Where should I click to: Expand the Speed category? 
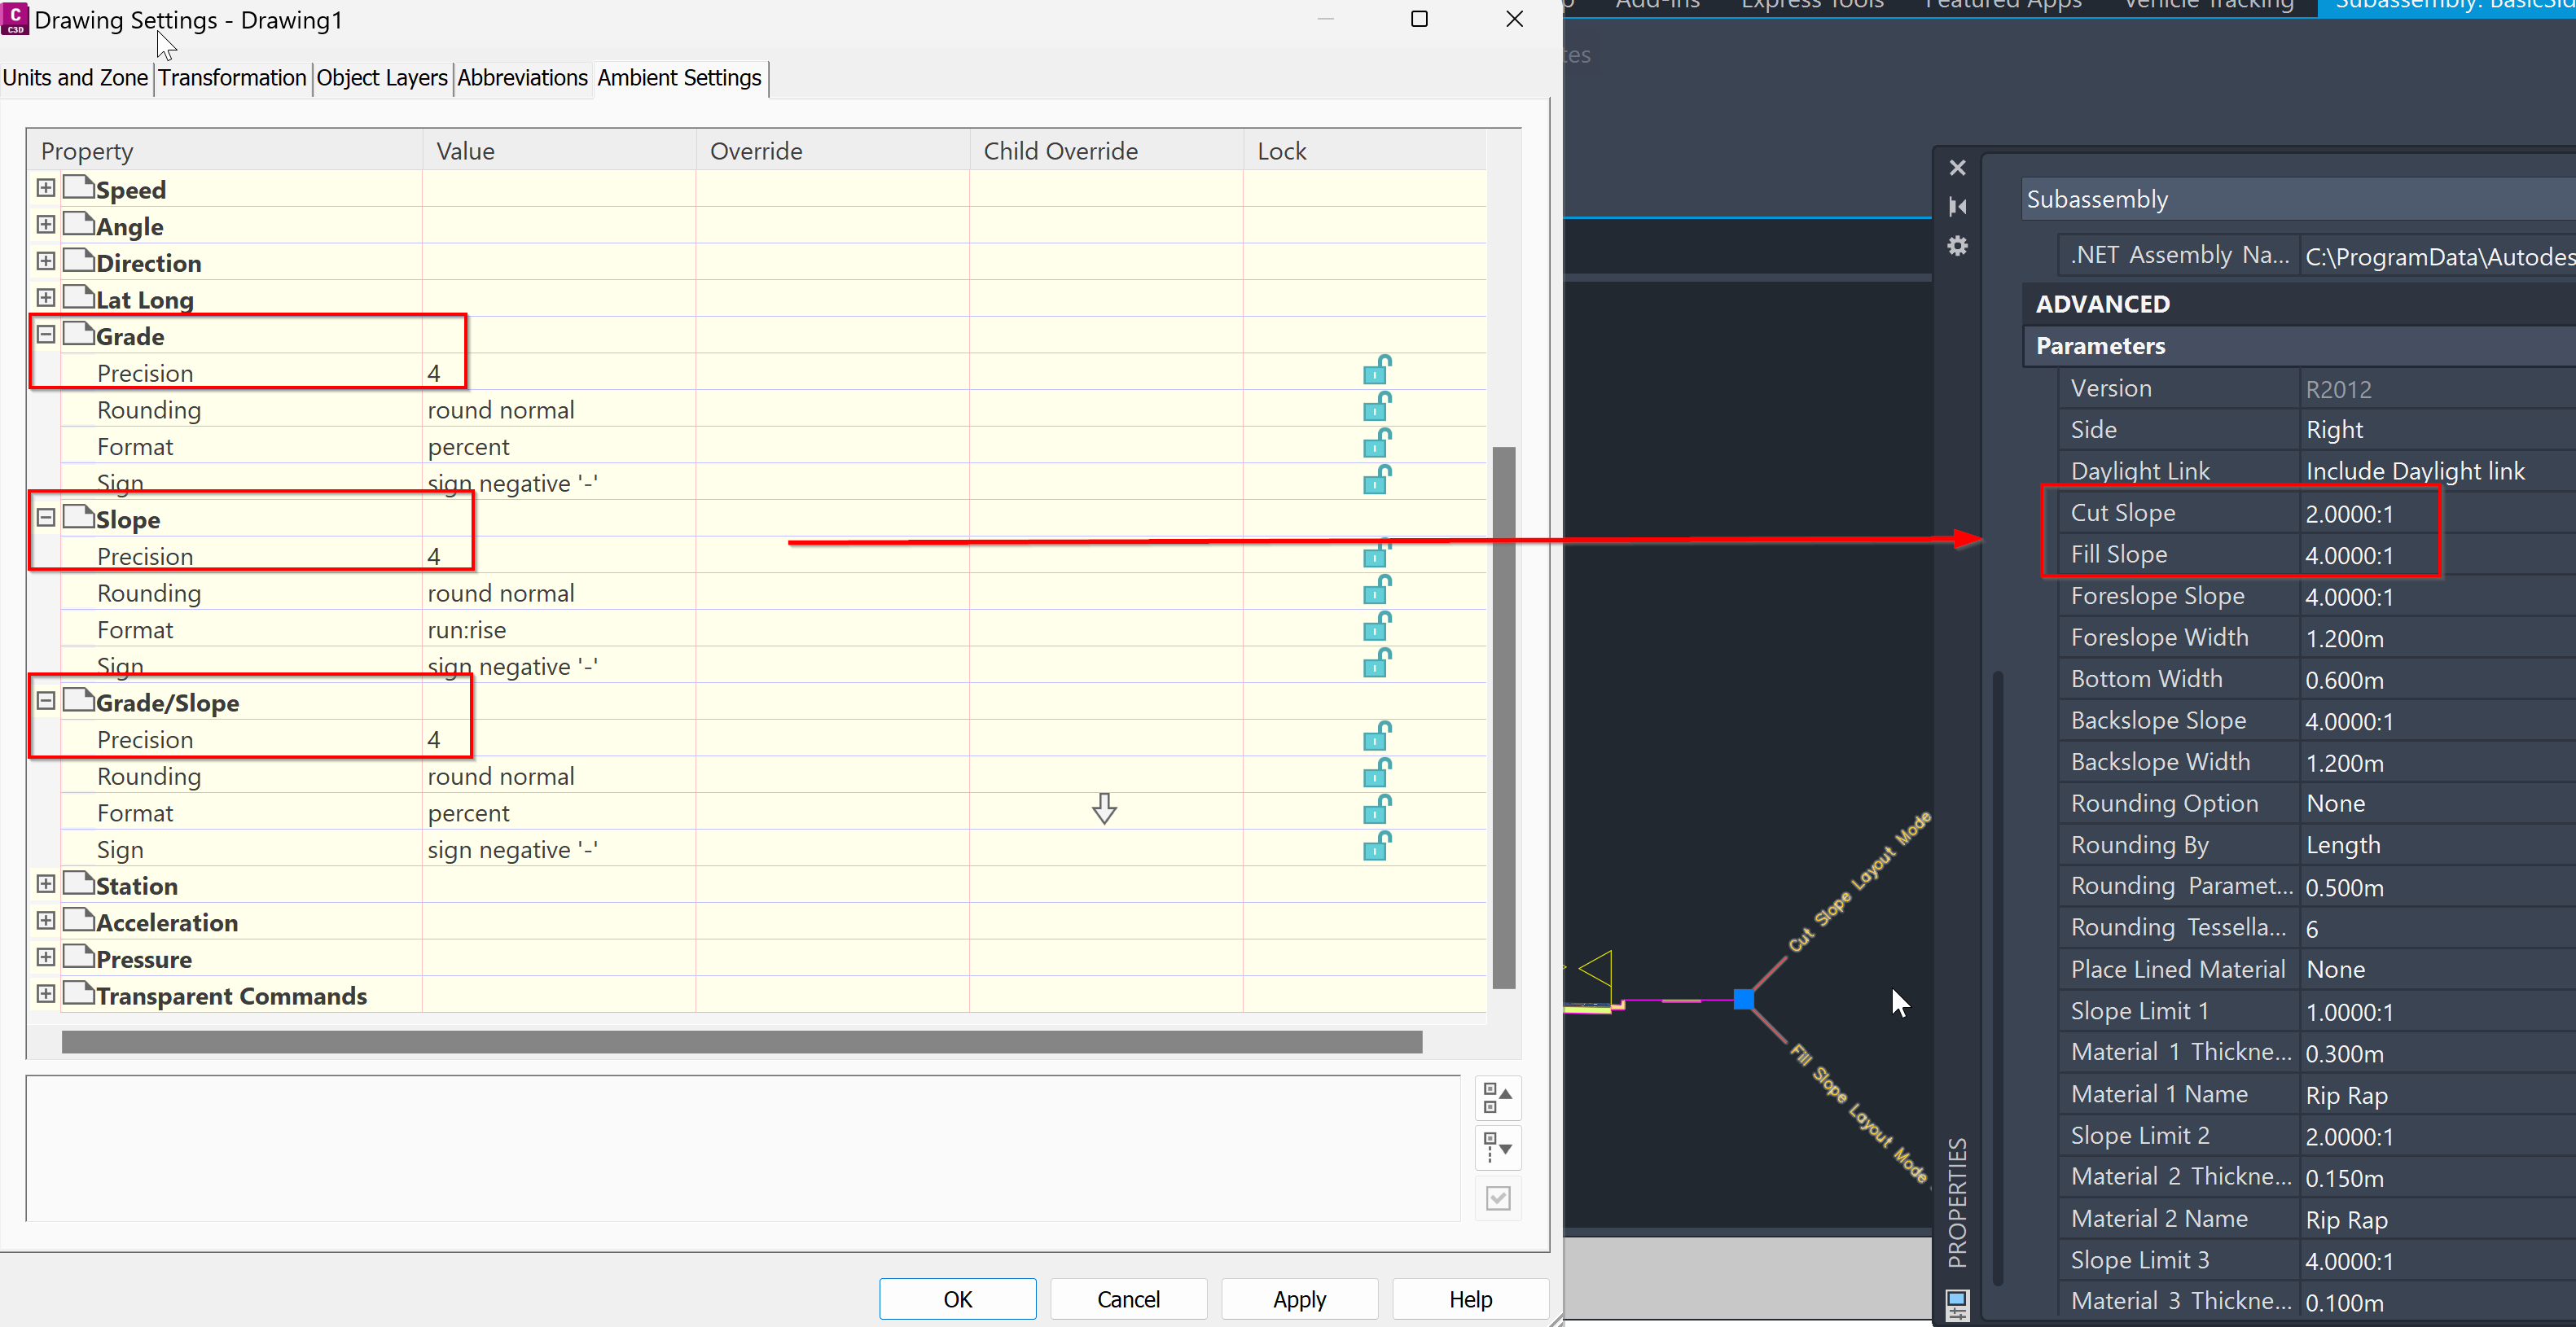click(x=45, y=187)
